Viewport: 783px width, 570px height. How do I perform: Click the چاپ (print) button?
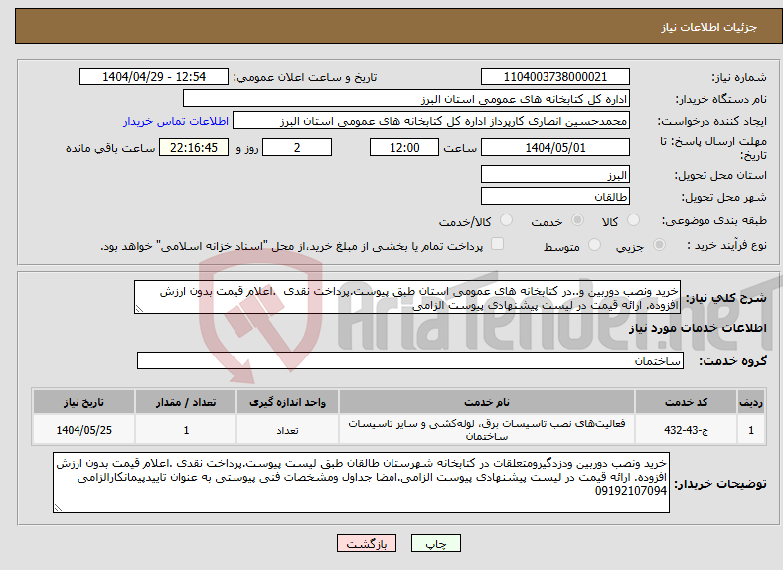click(435, 543)
